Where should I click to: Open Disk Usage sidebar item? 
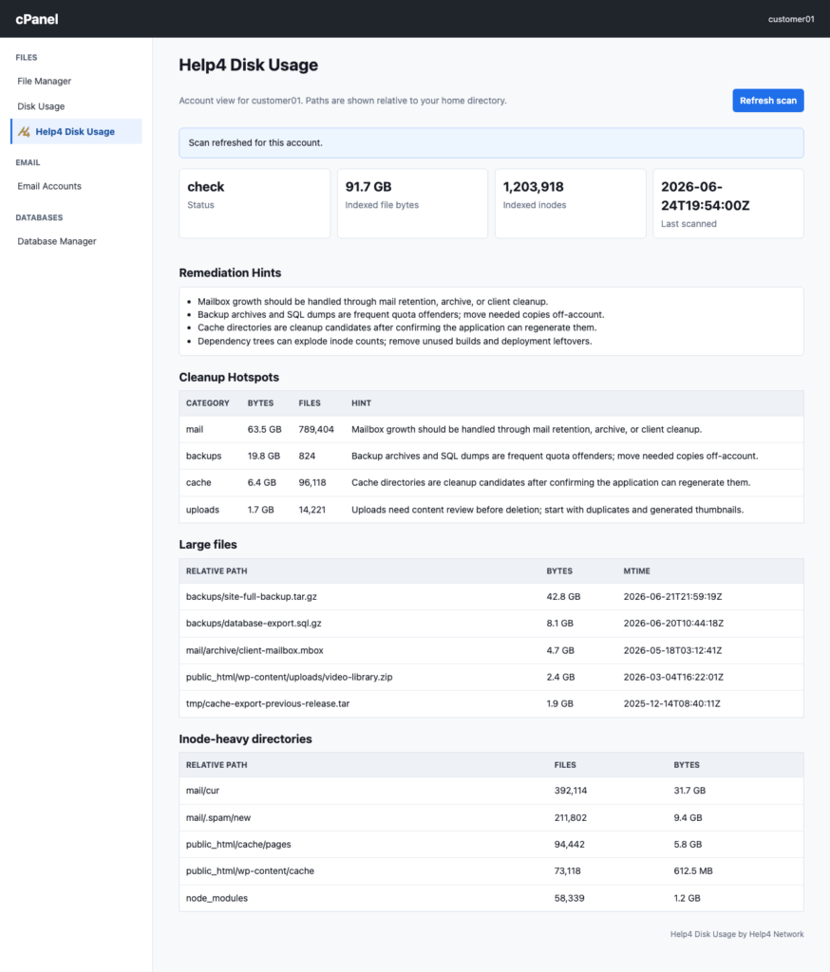pyautogui.click(x=41, y=106)
